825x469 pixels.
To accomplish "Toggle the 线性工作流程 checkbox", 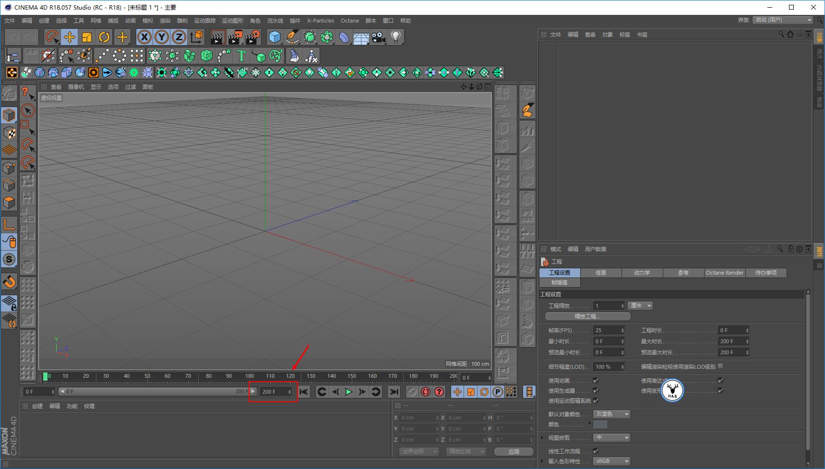I will [596, 451].
